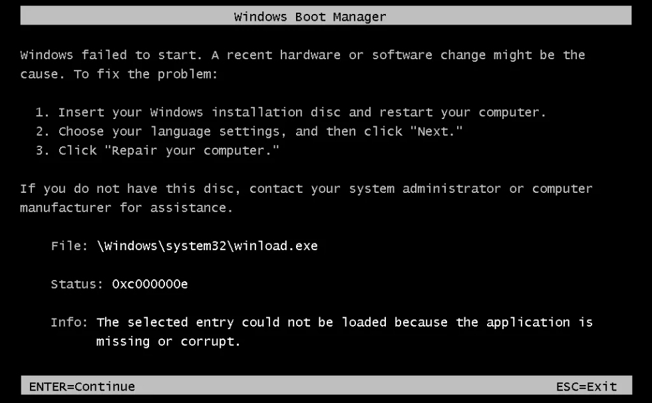Click the bottom gray status bar center
The width and height of the screenshot is (652, 403).
click(x=327, y=385)
